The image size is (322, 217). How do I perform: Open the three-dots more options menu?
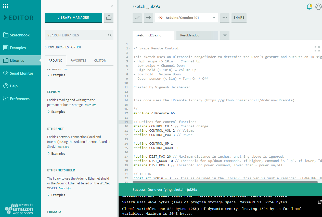point(225,18)
